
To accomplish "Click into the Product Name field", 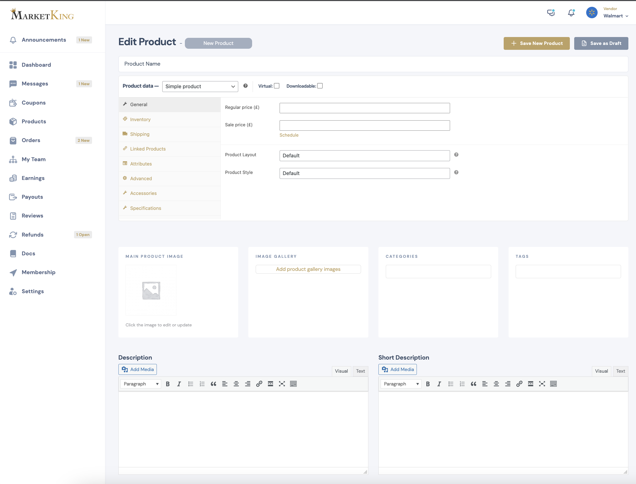I will click(x=373, y=64).
